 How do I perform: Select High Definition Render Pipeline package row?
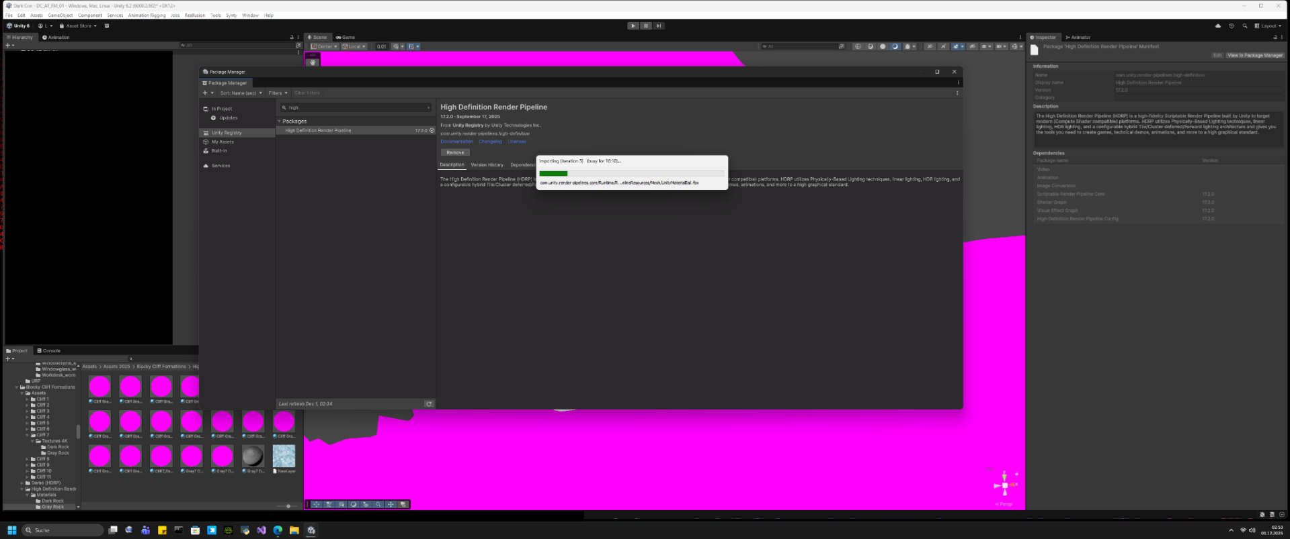tap(356, 130)
